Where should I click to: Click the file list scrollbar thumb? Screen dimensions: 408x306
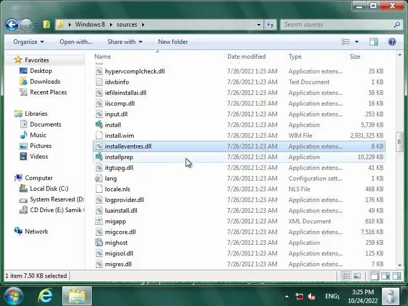click(x=399, y=142)
